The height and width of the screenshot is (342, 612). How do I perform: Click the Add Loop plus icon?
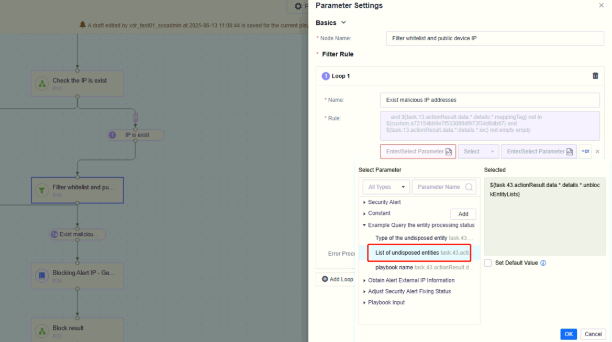coord(325,279)
